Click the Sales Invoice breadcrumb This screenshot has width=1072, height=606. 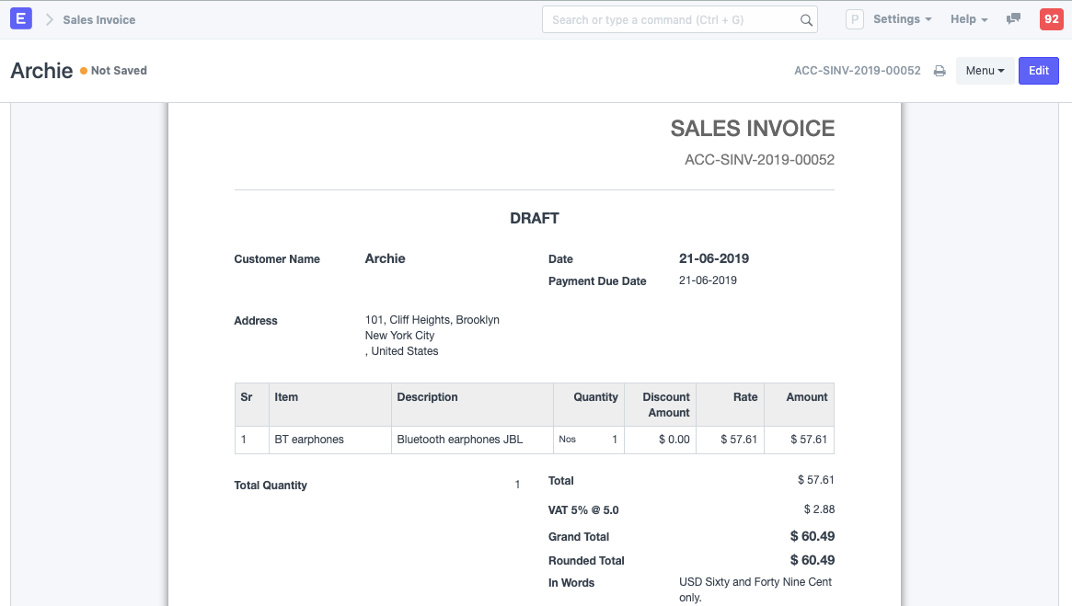[x=98, y=19]
